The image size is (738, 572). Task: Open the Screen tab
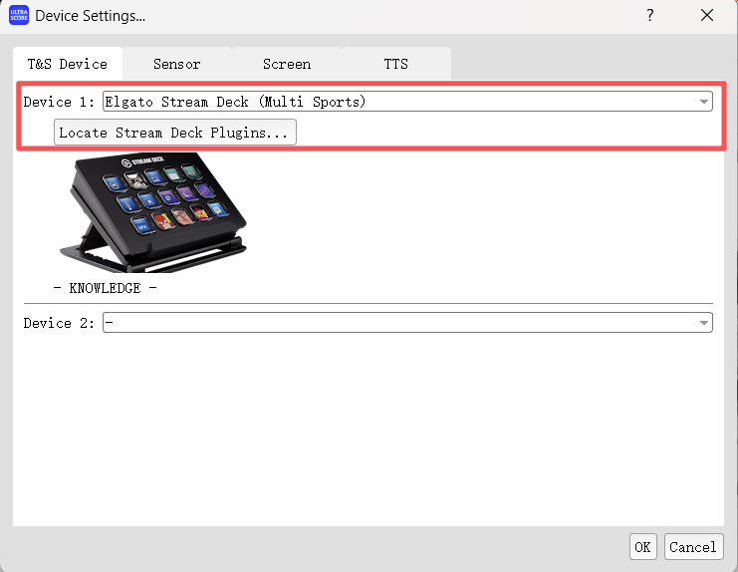click(x=286, y=64)
